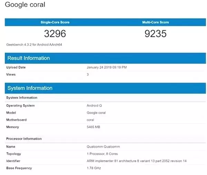Click the multi-core value 9235
Viewport: 207px width, 175px height.
156,33
